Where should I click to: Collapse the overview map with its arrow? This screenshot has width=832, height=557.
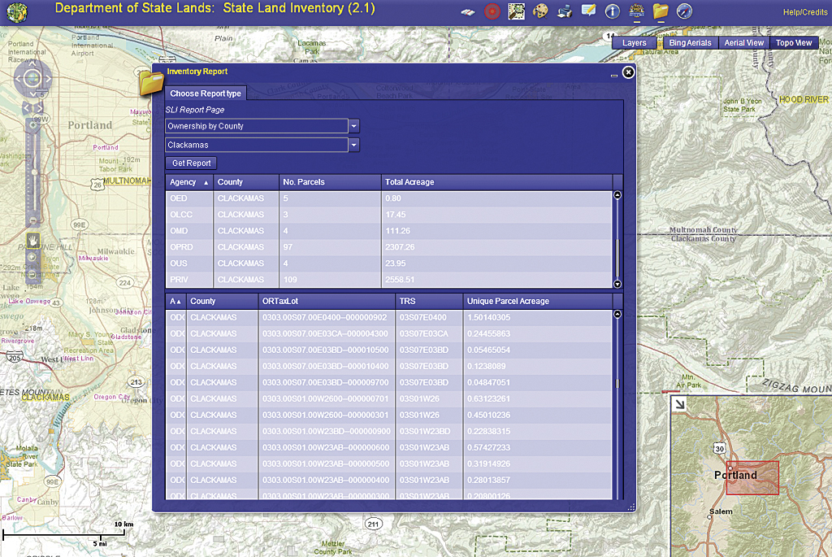(679, 405)
